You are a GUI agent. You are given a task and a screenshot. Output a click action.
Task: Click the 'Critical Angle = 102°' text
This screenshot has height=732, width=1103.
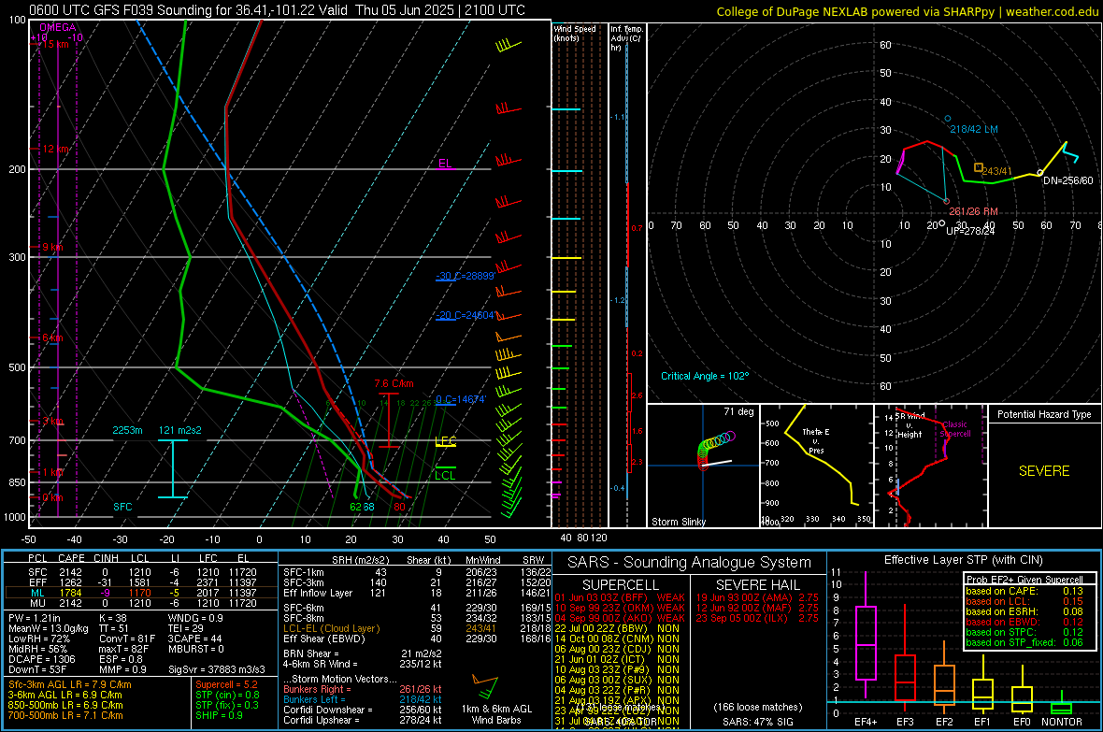pos(705,376)
